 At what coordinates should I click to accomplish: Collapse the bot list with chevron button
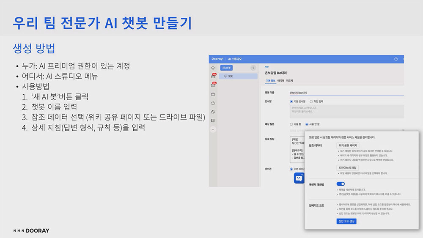(x=253, y=68)
